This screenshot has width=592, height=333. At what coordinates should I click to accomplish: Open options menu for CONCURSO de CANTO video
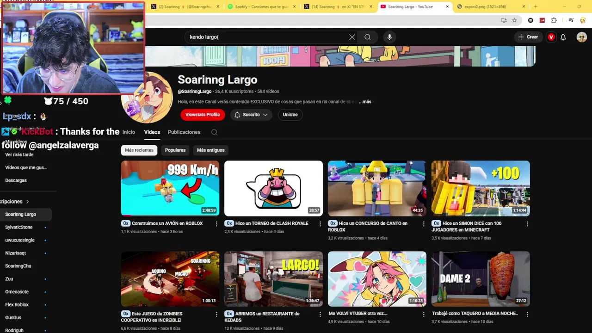tap(424, 224)
